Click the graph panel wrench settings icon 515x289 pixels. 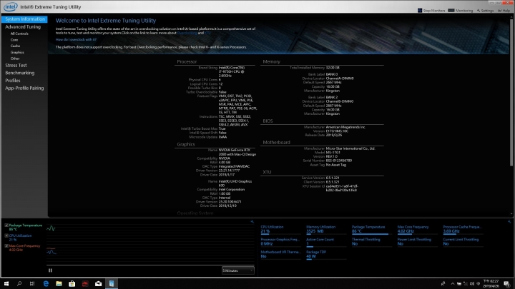pyautogui.click(x=252, y=222)
